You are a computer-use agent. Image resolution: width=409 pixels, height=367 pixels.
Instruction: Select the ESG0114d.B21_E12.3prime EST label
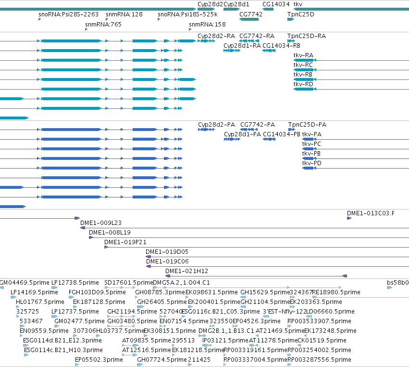(x=62, y=341)
